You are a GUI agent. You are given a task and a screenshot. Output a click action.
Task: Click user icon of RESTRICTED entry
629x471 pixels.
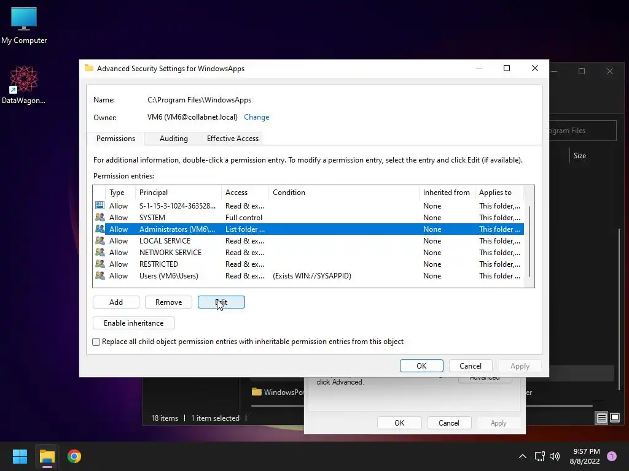(x=100, y=264)
